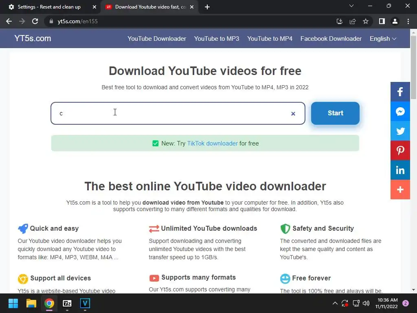This screenshot has height=313, width=417.
Task: Click the install app icon in address bar
Action: pyautogui.click(x=339, y=21)
